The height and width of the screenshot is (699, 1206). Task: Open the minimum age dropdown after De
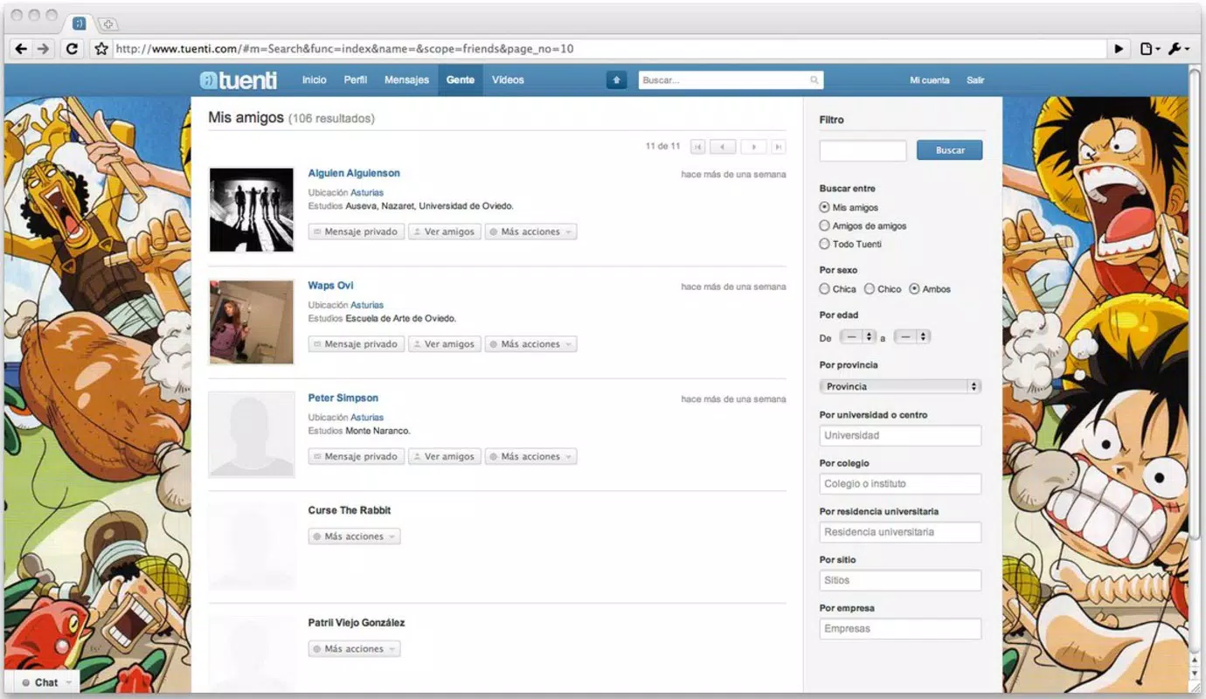(x=857, y=336)
